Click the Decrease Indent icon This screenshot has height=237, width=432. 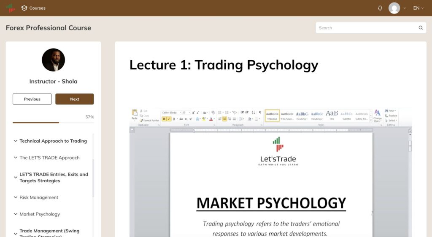[x=242, y=113]
